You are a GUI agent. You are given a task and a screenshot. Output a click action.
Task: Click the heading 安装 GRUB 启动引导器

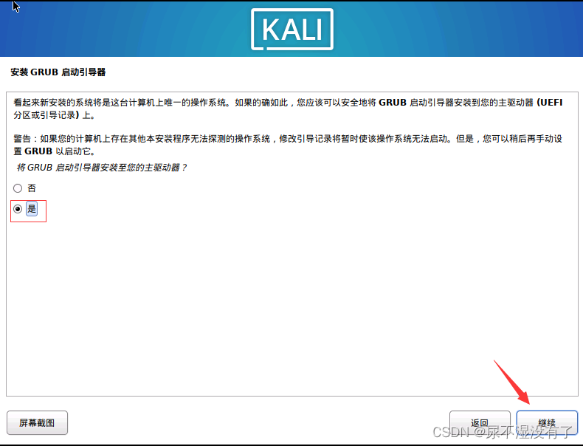coord(58,72)
